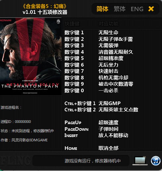Click the 游戏没有运行 status bar text
162x171 pixels.
[x=93, y=161]
